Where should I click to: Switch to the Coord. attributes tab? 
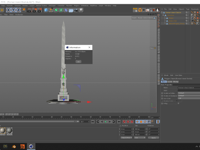tap(170, 82)
